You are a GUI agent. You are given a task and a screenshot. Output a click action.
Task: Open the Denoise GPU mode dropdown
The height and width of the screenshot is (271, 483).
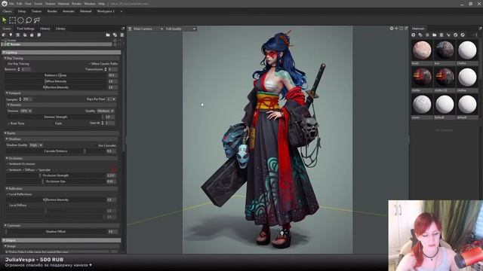point(26,111)
